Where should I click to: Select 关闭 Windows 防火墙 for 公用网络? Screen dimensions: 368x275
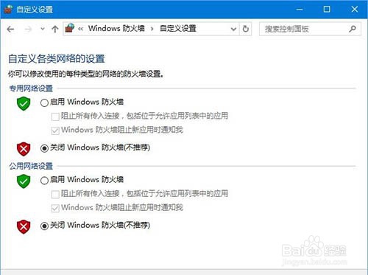[x=44, y=226]
